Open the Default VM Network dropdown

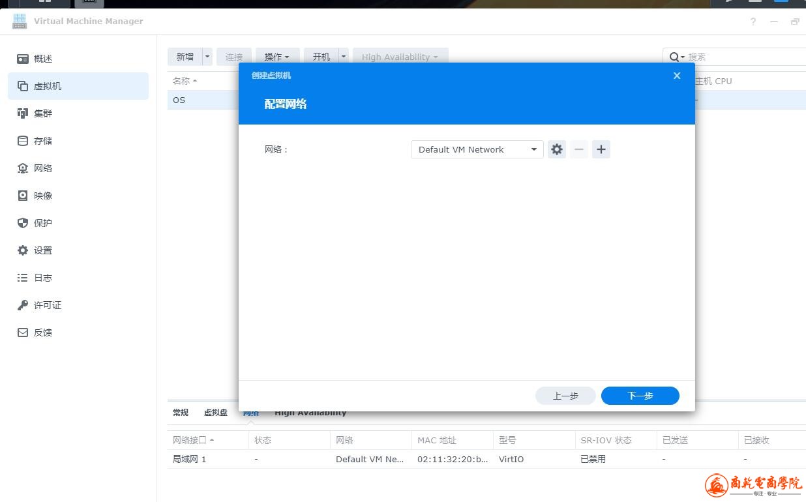pyautogui.click(x=477, y=149)
